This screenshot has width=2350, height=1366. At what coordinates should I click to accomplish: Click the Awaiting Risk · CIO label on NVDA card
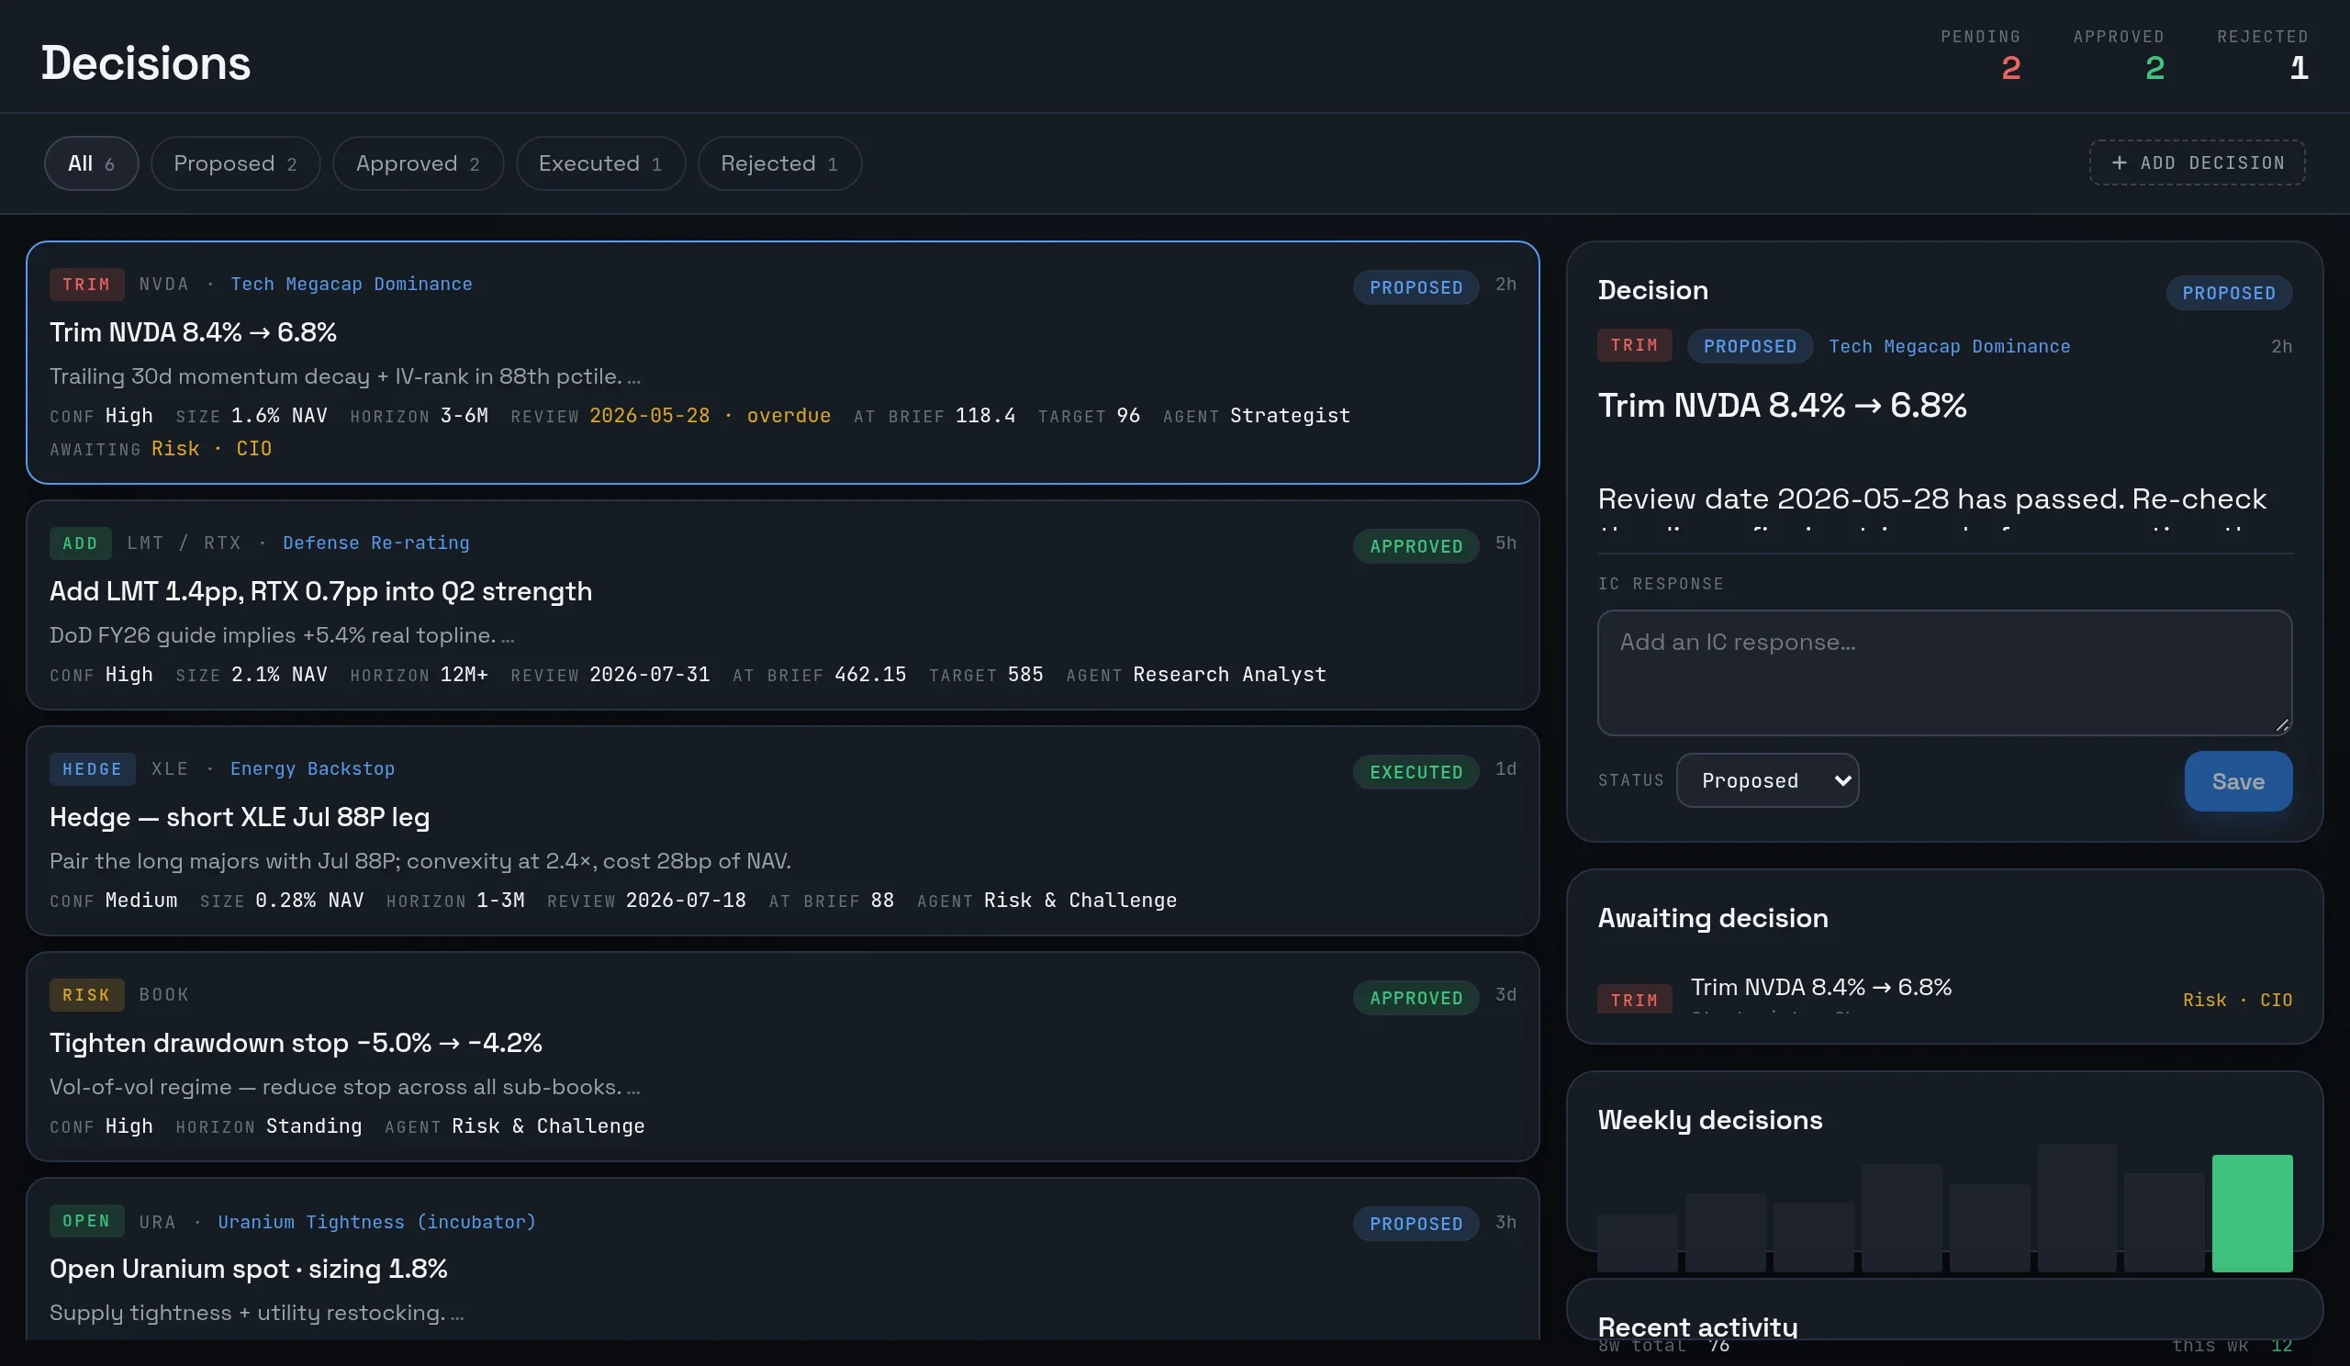point(212,449)
